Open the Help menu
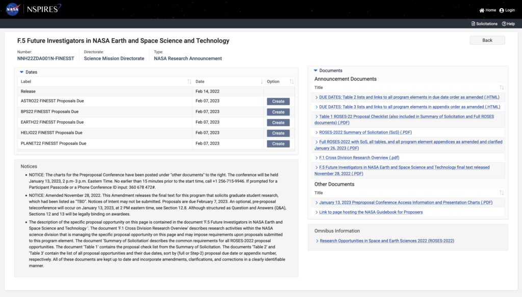Screen dimensions: 522x297 pyautogui.click(x=508, y=23)
